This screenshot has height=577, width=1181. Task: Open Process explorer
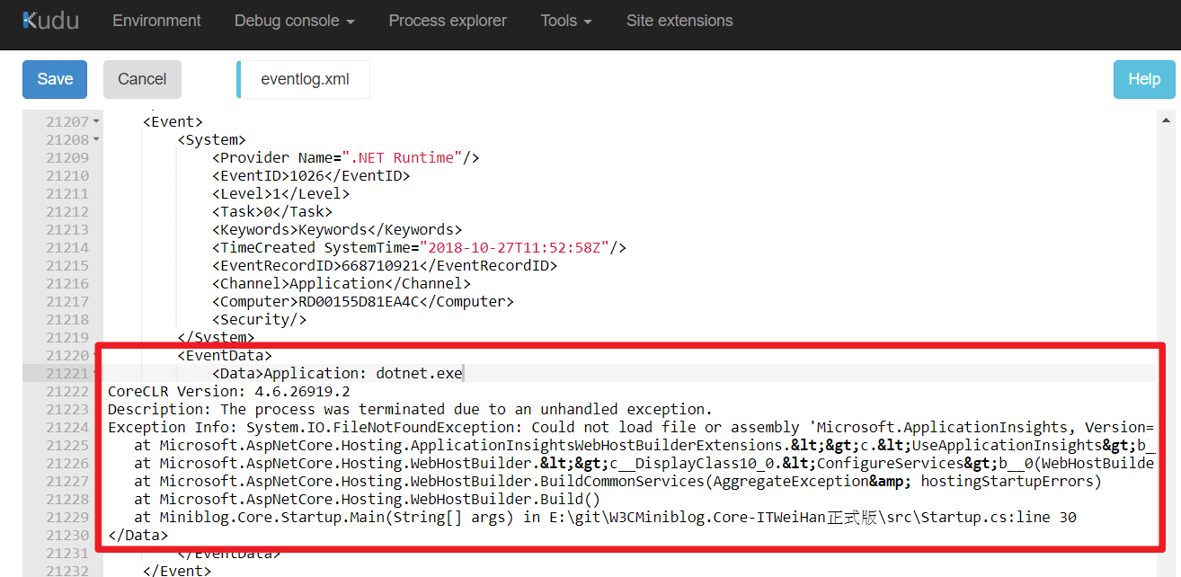click(448, 21)
